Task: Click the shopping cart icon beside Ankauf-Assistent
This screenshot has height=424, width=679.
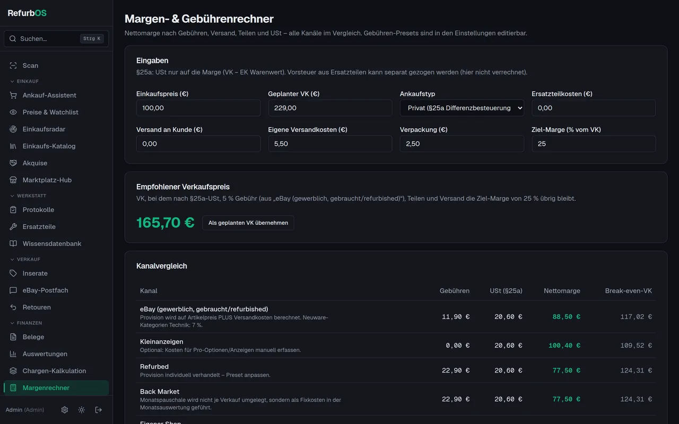Action: (x=13, y=95)
